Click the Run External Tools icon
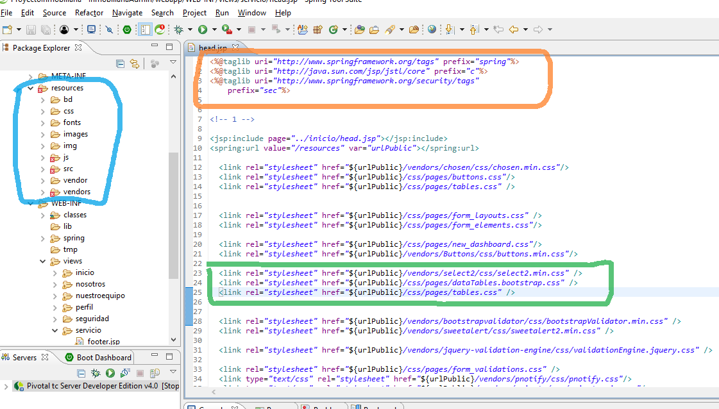This screenshot has width=719, height=409. pyautogui.click(x=227, y=29)
